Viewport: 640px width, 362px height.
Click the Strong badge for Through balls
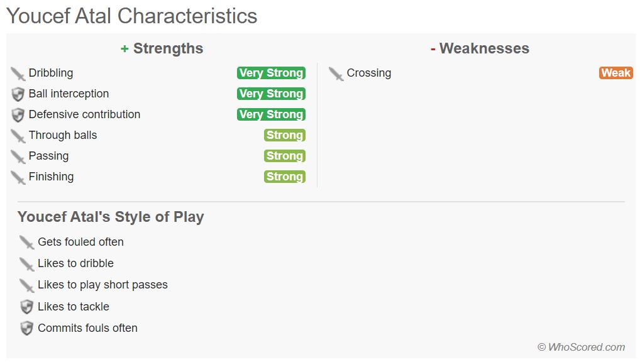pyautogui.click(x=284, y=135)
